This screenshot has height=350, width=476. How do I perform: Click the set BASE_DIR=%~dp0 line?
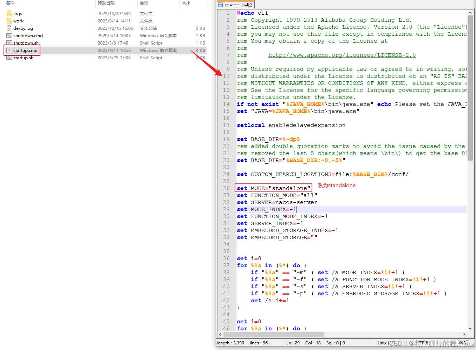click(268, 139)
